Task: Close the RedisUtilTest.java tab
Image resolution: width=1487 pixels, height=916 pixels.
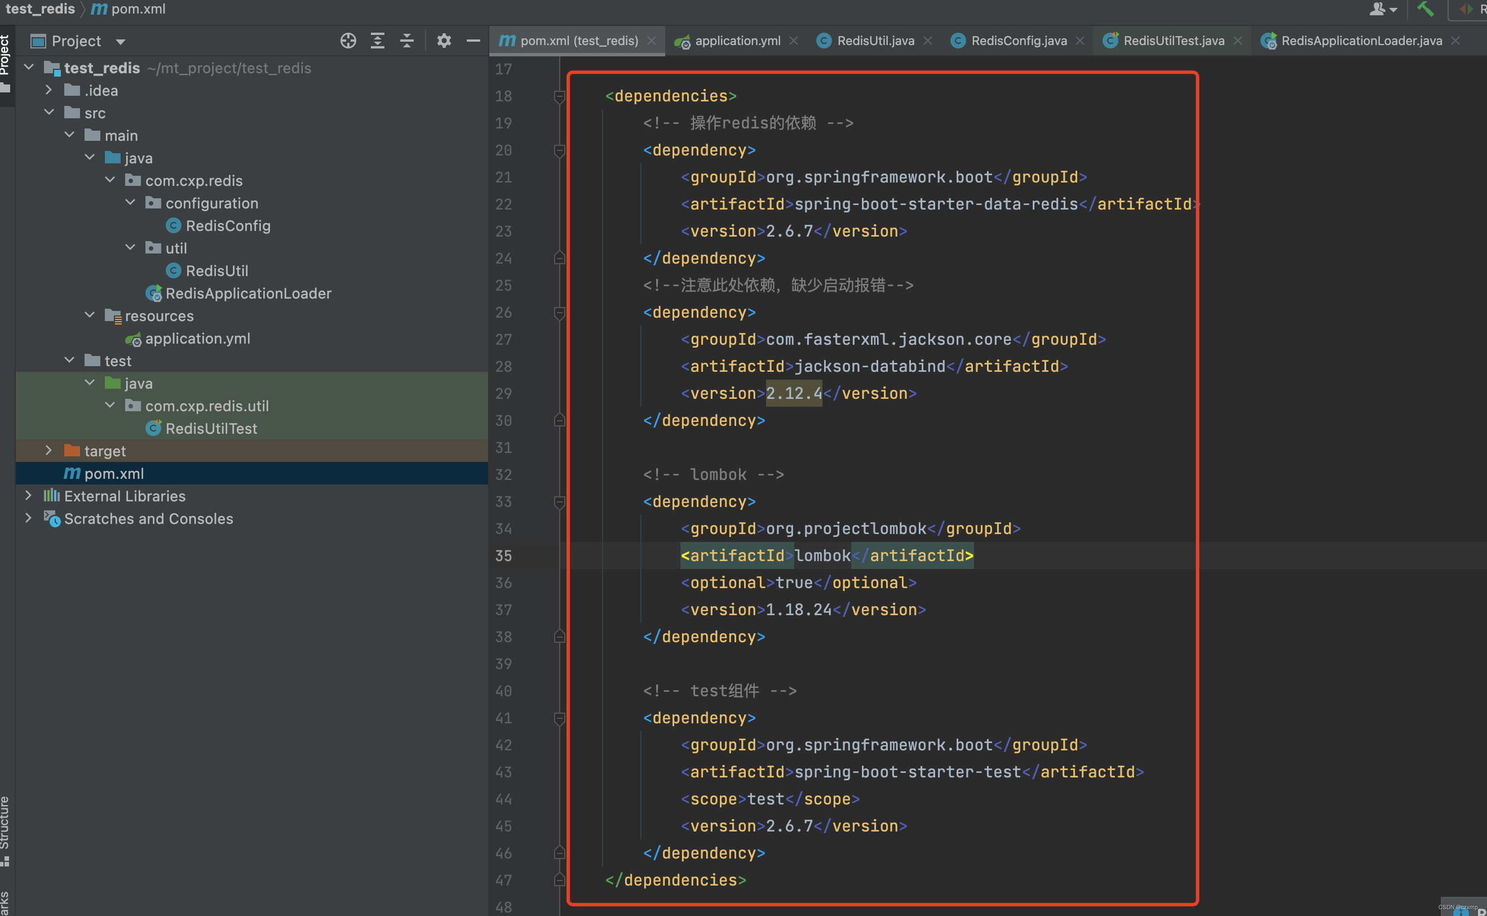Action: 1238,41
